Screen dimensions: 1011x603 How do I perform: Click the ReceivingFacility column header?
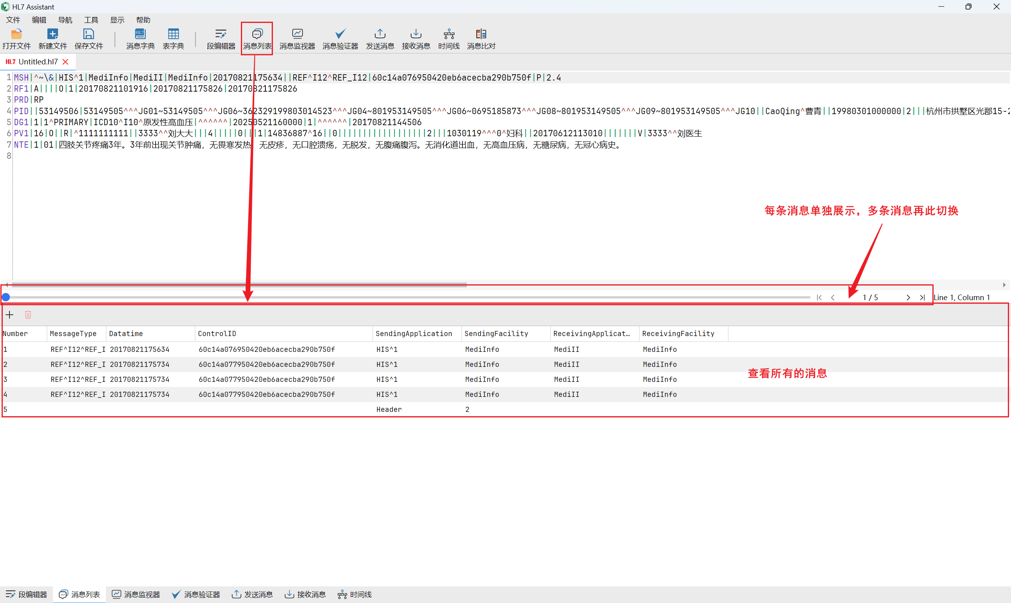[684, 334]
